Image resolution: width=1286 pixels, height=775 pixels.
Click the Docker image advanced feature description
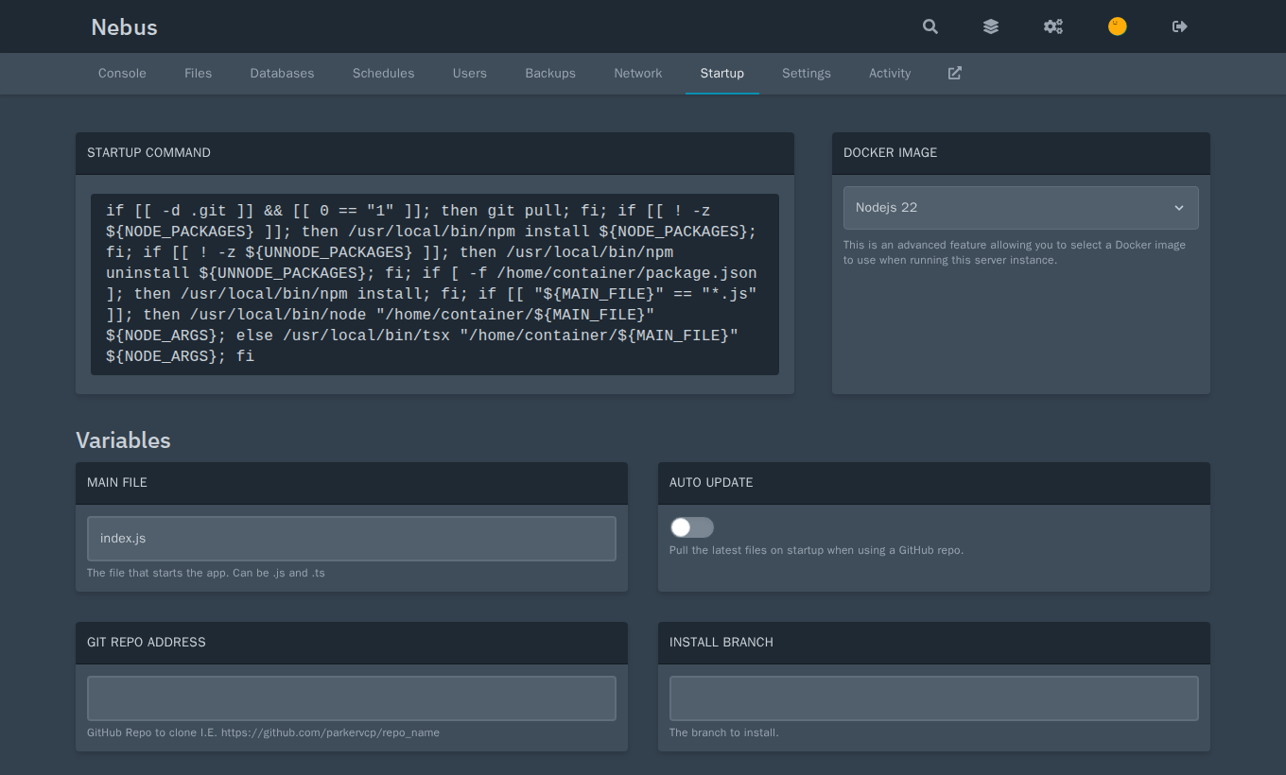click(x=1015, y=252)
